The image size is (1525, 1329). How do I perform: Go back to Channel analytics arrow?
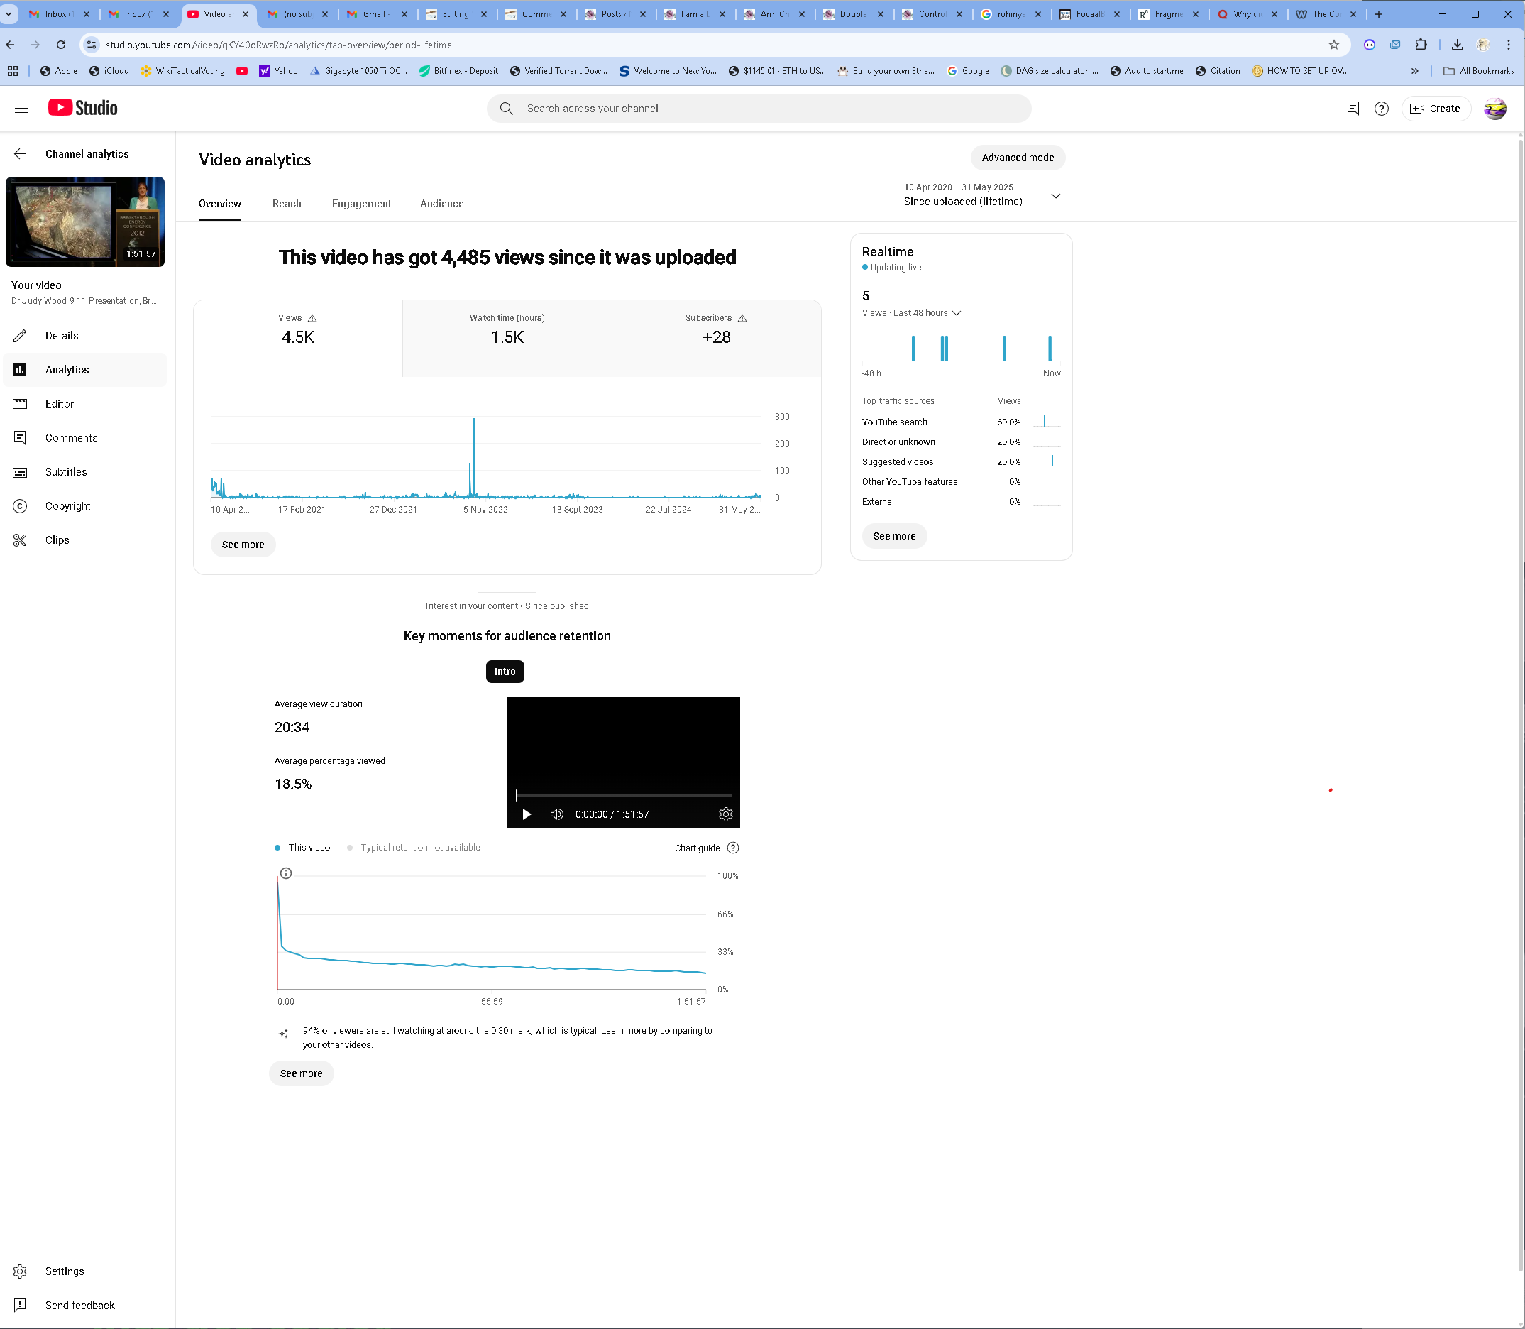click(x=20, y=153)
